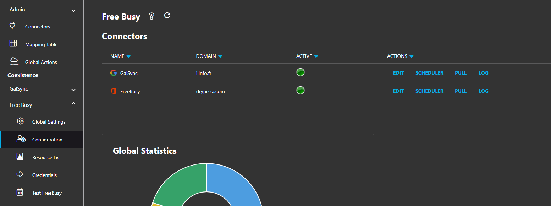551x206 pixels.
Task: Open SCHEDULER for the FreeBusy connector
Action: [429, 91]
